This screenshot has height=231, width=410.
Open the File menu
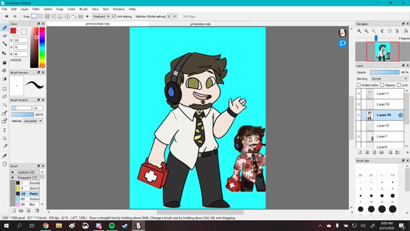[x=4, y=9]
